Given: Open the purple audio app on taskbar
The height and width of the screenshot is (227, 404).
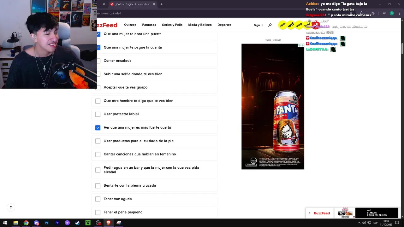Looking at the screenshot, I should (x=67, y=223).
